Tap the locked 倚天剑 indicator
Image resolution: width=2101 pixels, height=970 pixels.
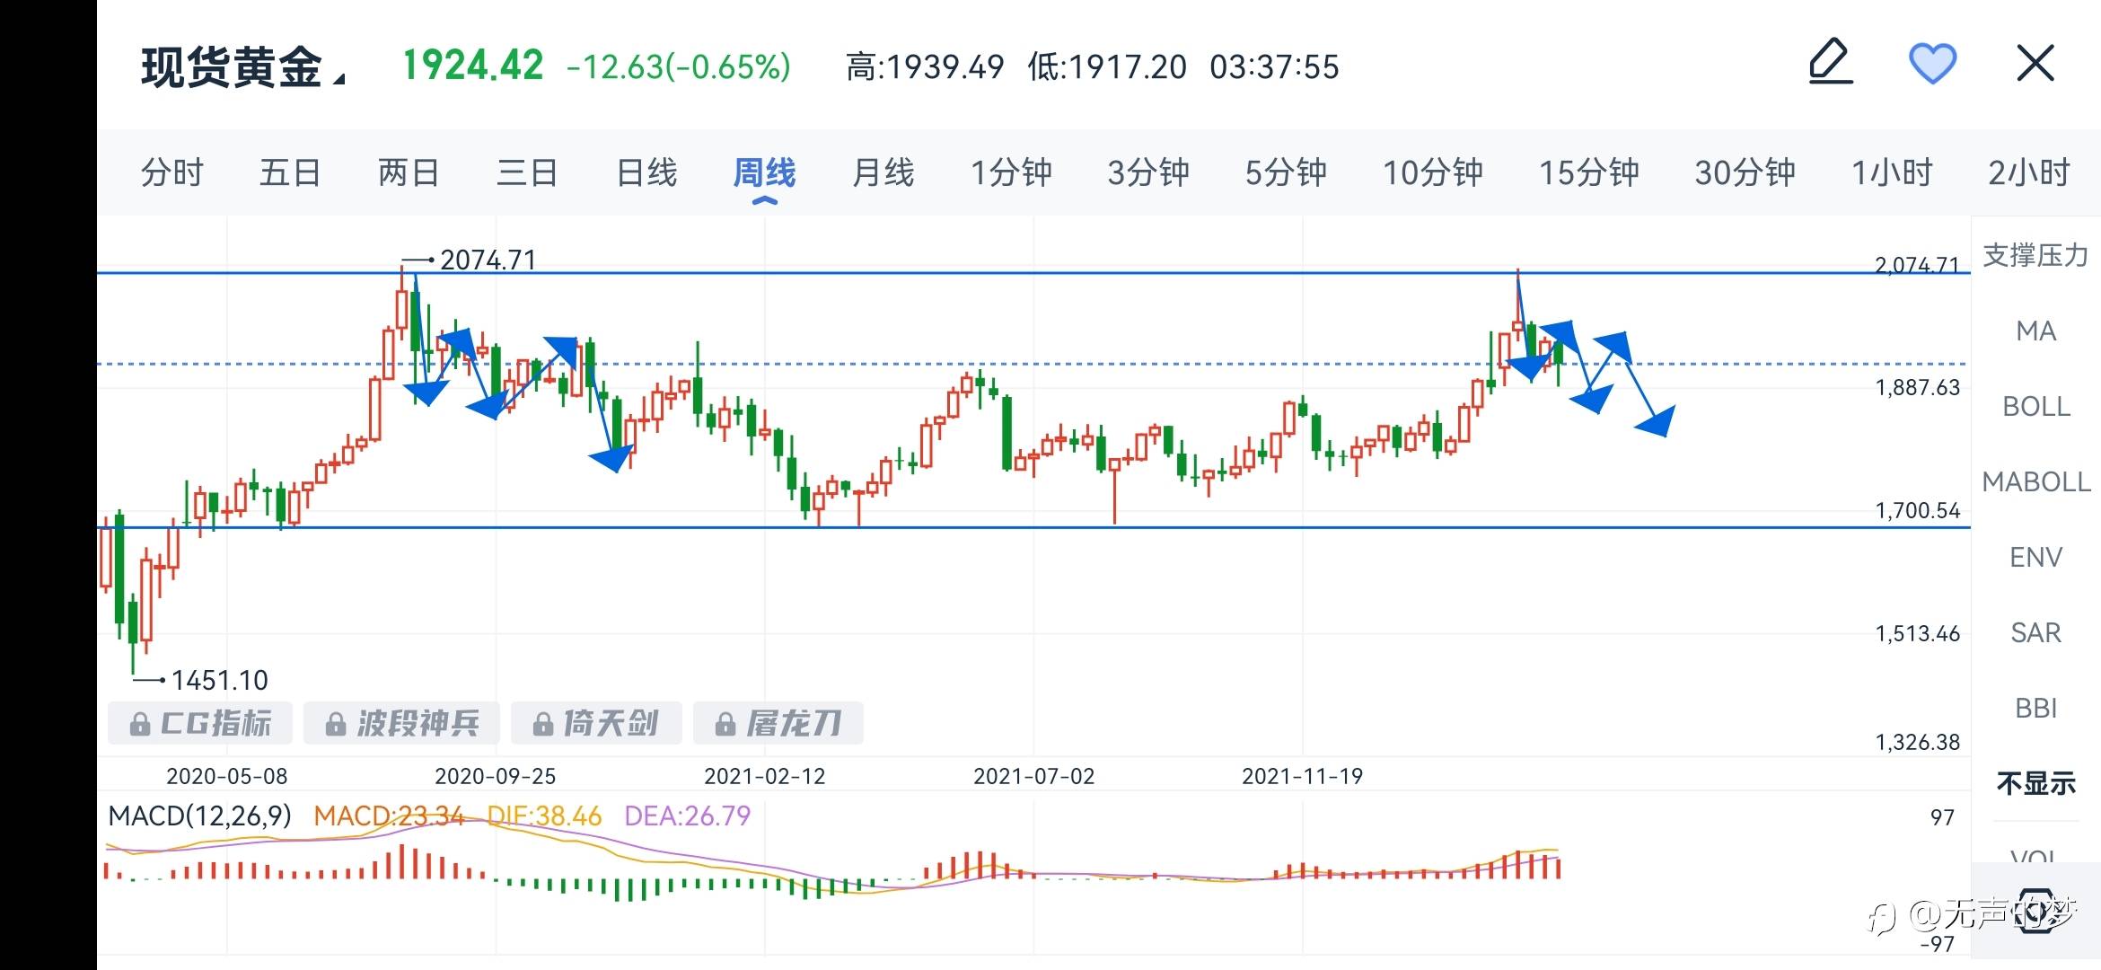[596, 723]
